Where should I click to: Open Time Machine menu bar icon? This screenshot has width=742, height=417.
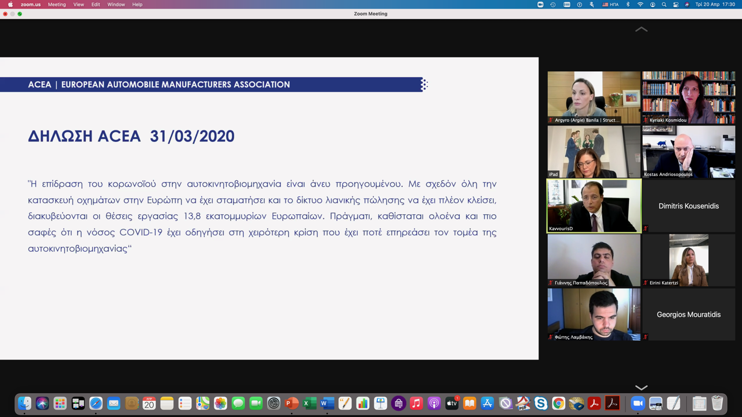tap(553, 5)
